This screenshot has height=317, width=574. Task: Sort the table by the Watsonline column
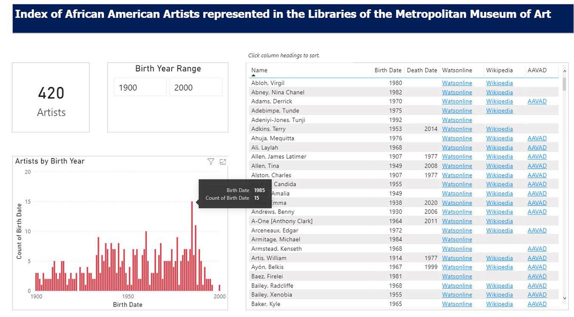point(457,70)
